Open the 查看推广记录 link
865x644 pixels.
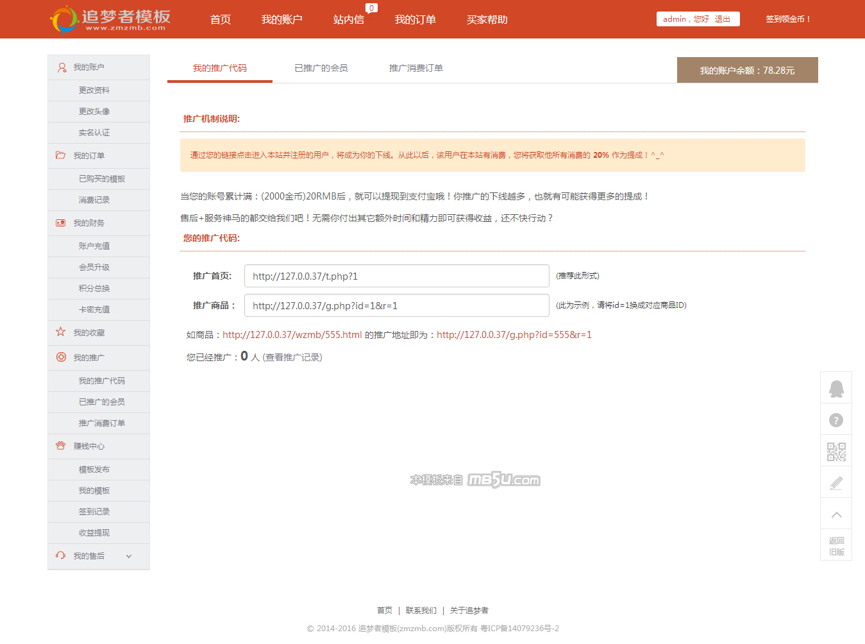pos(292,357)
